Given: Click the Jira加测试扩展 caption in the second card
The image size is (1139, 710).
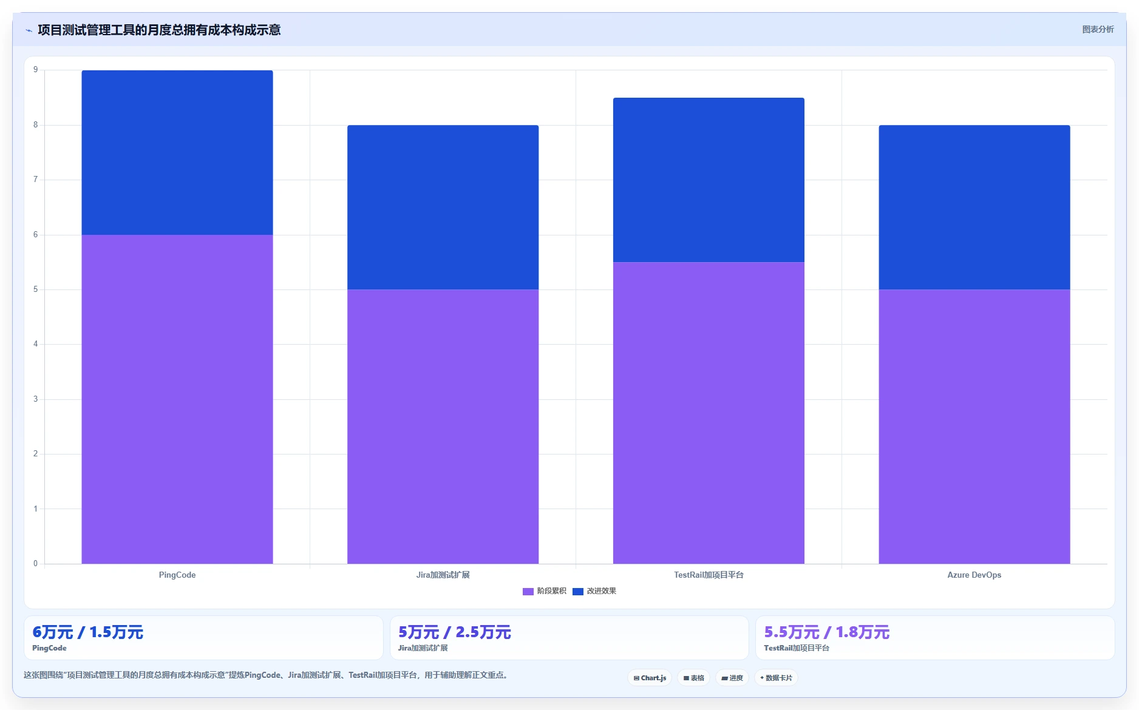Looking at the screenshot, I should click(423, 648).
